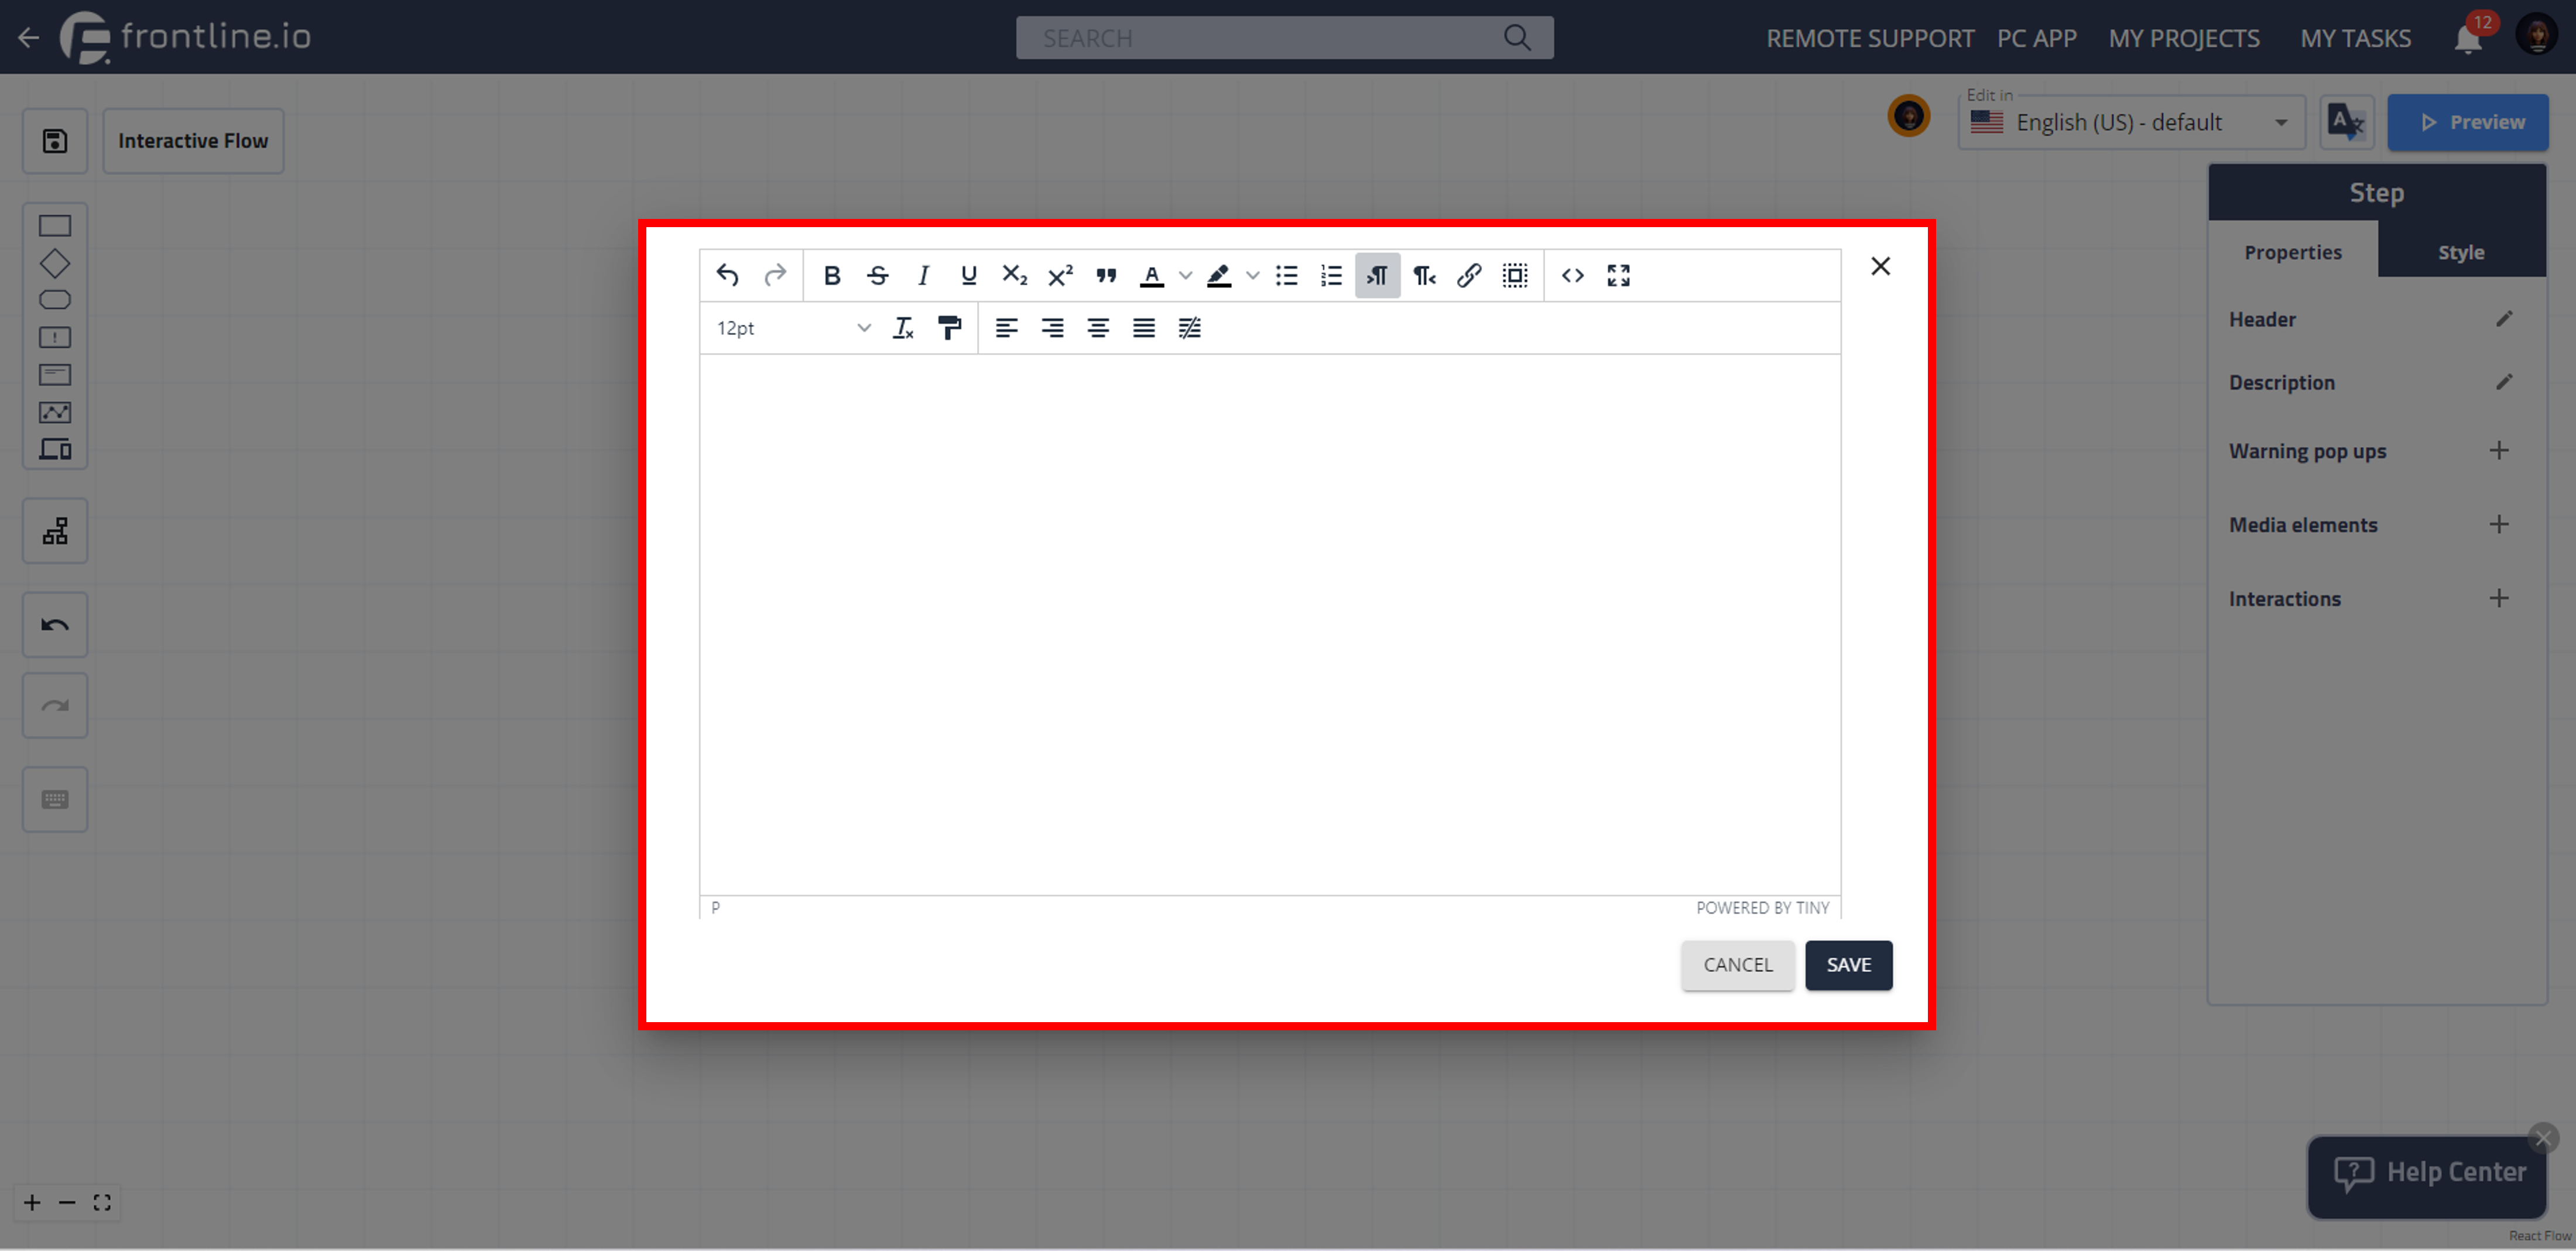Click the clear formatting icon
2576x1251 pixels.
coord(902,328)
